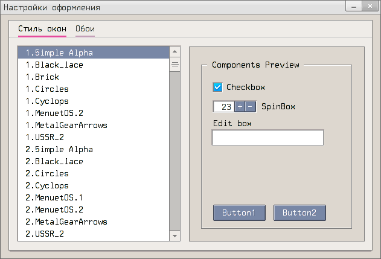Minimize the Настройки оформления window
Viewport: 381px width, 259px height.
[x=353, y=7]
